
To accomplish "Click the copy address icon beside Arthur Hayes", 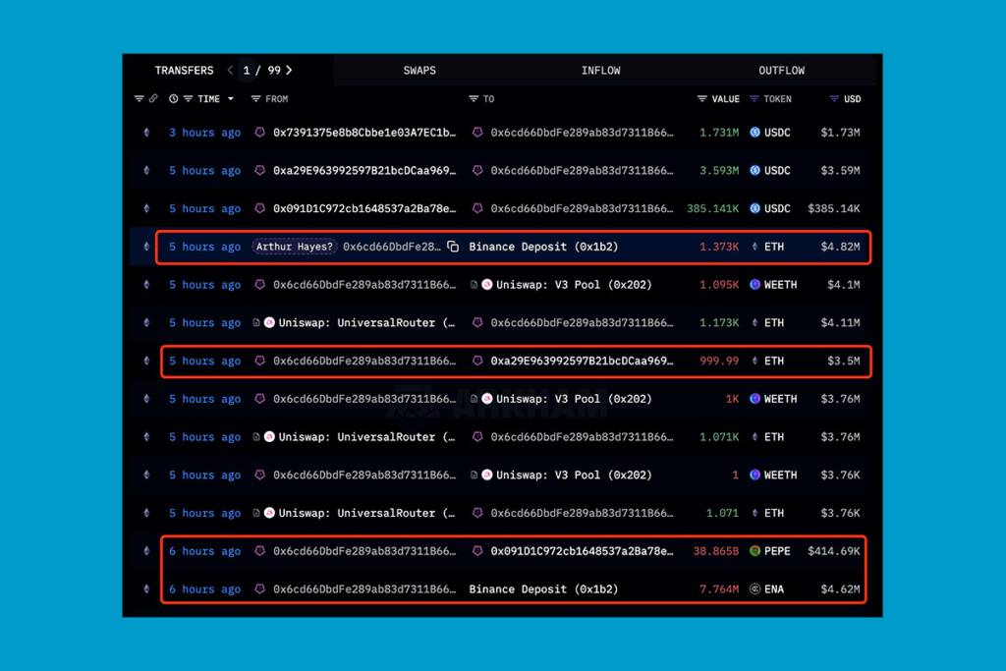I will 453,247.
